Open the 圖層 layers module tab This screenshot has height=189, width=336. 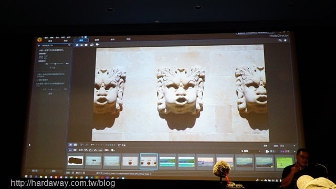click(97, 40)
